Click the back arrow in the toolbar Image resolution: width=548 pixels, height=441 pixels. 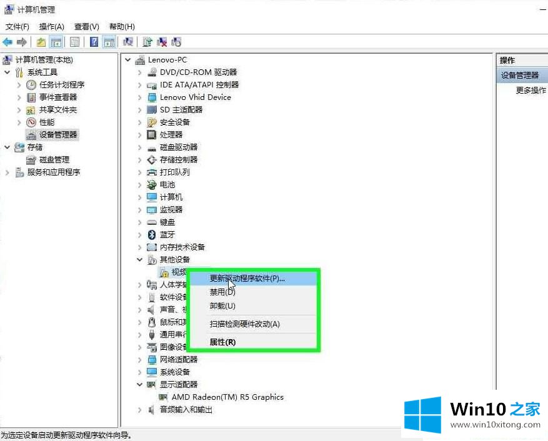(x=7, y=42)
